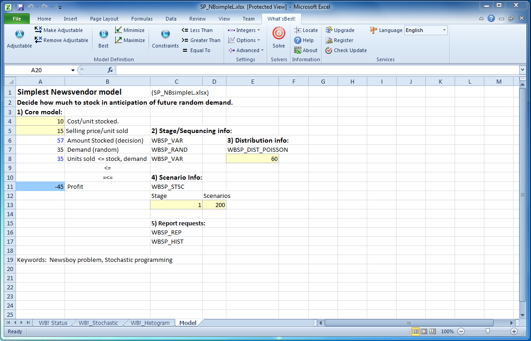Click Make Adjustable in ribbon
The width and height of the screenshot is (531, 341).
pos(59,30)
